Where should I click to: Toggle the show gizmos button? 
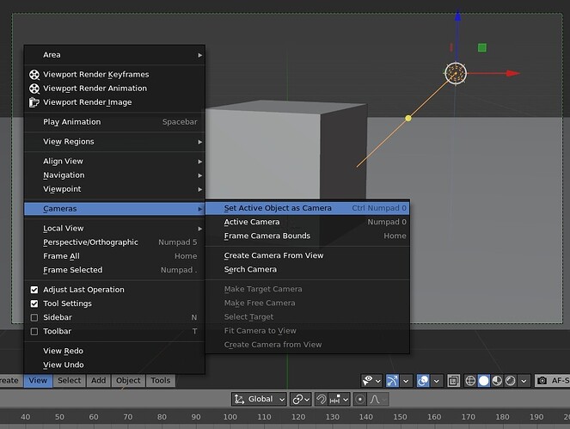pos(392,381)
